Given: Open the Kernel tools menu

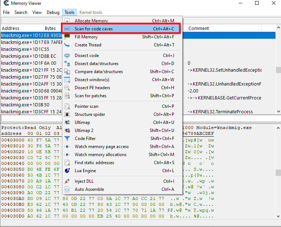Looking at the screenshot, I should [x=91, y=12].
